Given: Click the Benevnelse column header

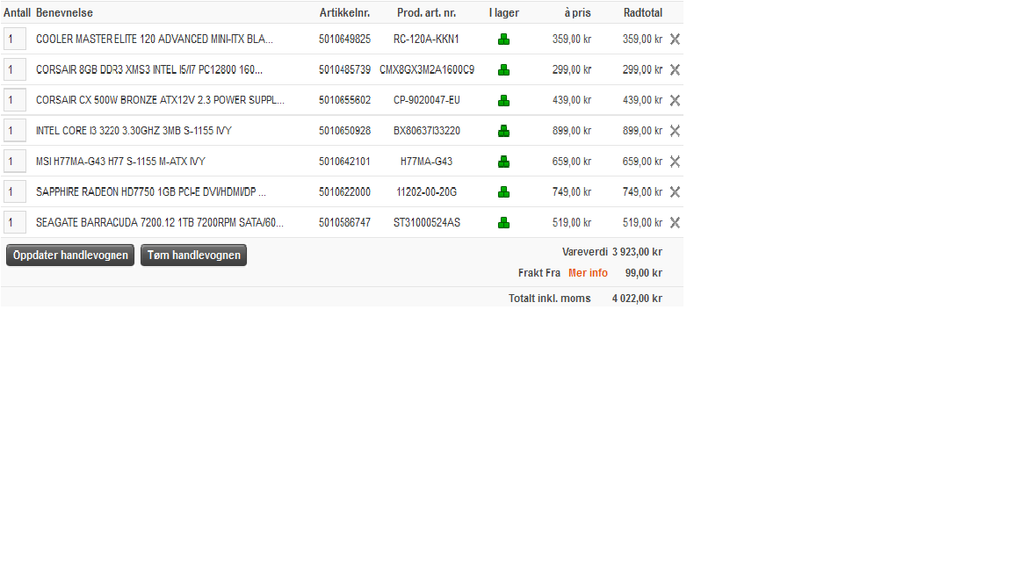Looking at the screenshot, I should (64, 13).
